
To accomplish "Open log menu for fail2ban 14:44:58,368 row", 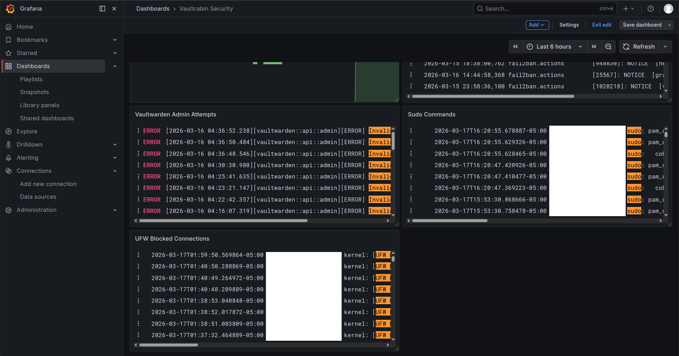I will (x=411, y=75).
